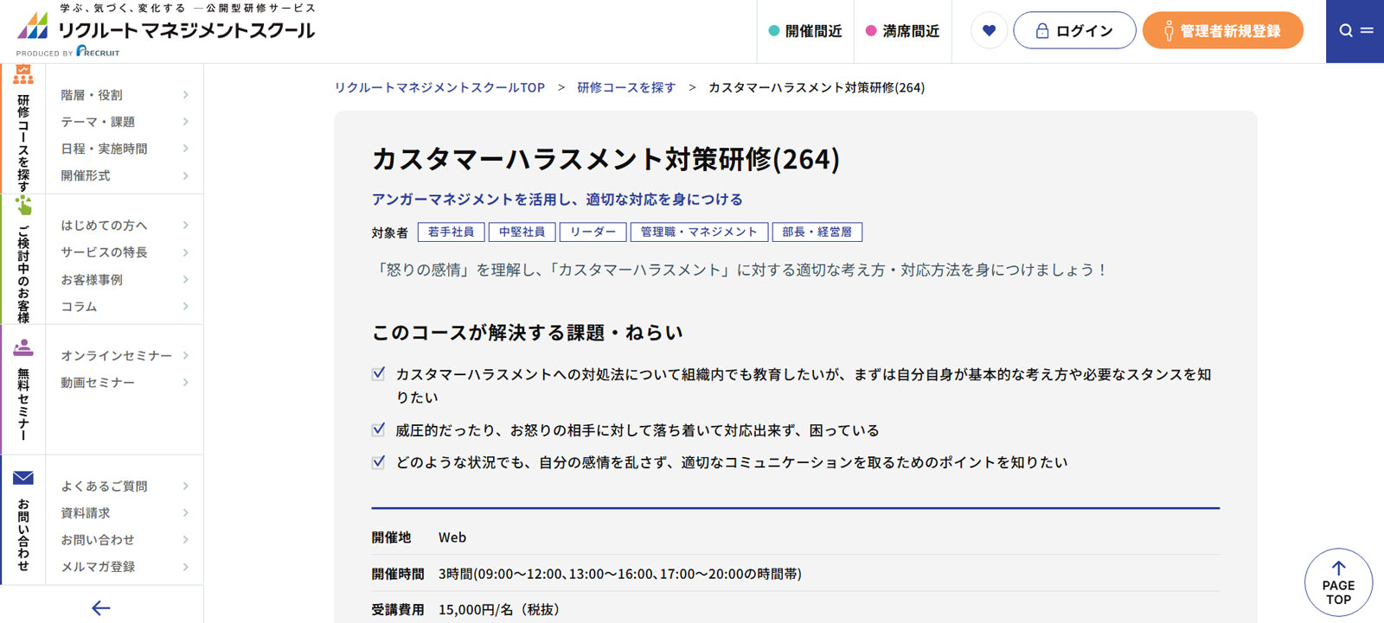Screen dimensions: 1384x623
Task: Open リクルートマネジメントスクールTOP breadcrumb
Action: click(x=439, y=87)
